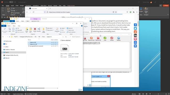Click the Share button in PowerPoint
This screenshot has width=170, height=95.
click(x=166, y=6)
